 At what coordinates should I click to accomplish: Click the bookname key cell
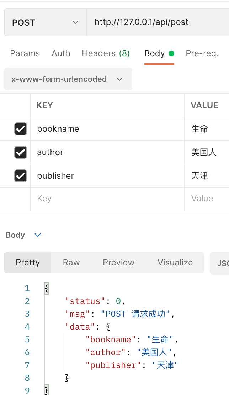[107, 129]
